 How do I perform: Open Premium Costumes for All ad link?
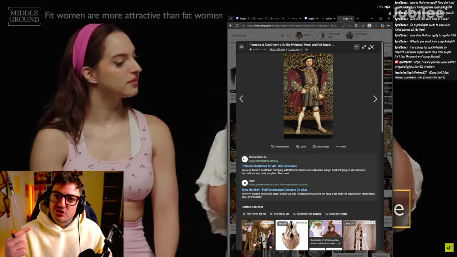click(269, 166)
